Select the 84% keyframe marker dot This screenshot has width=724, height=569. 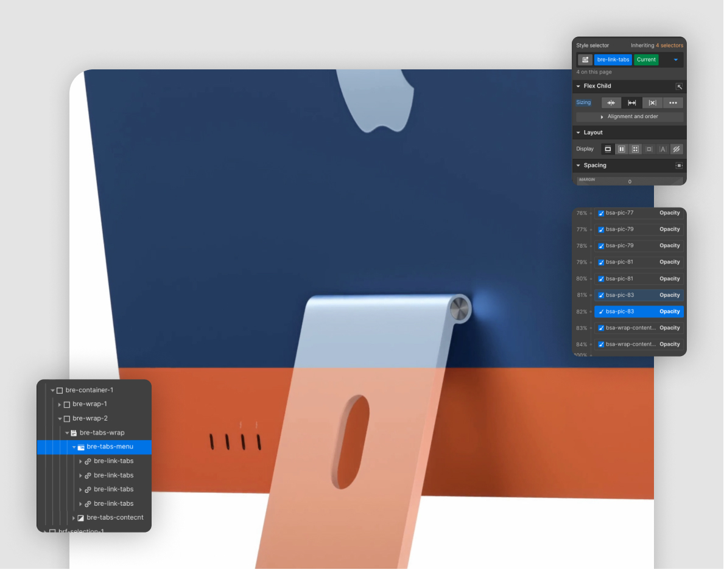pyautogui.click(x=591, y=344)
